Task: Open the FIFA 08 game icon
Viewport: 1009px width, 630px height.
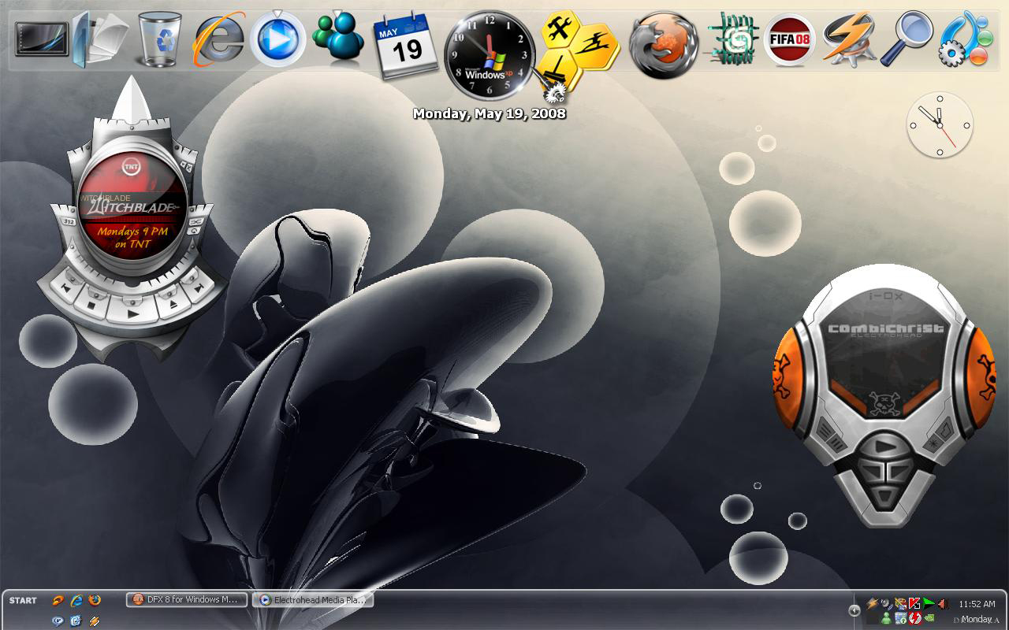Action: click(x=788, y=39)
